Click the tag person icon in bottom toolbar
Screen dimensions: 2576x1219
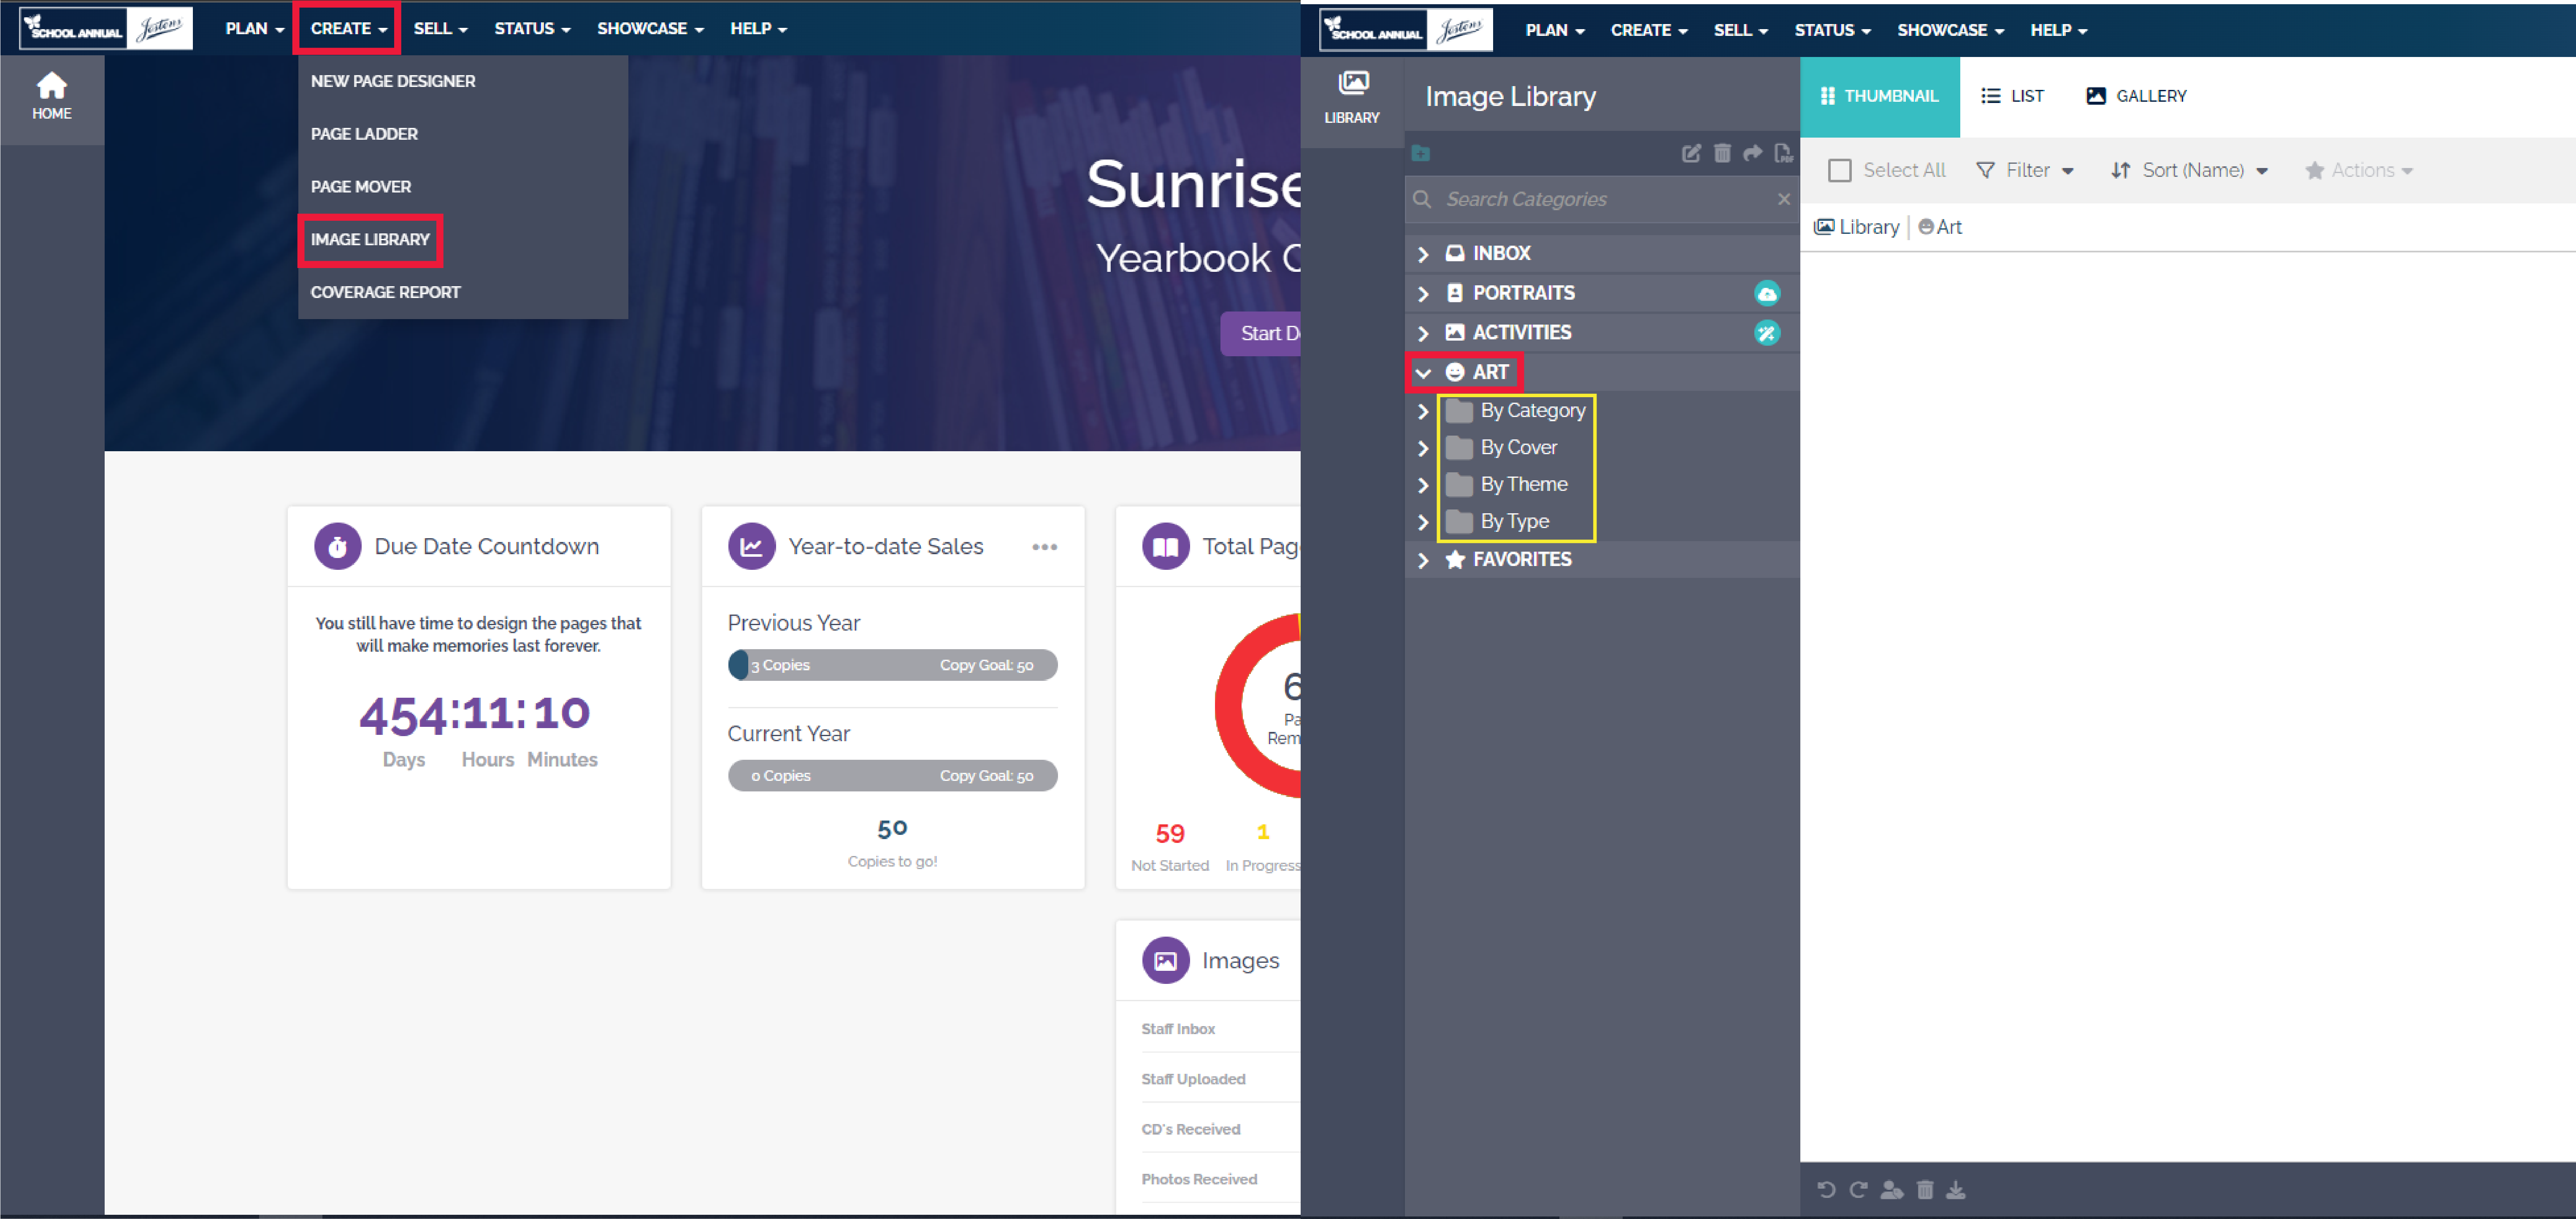(x=1891, y=1189)
